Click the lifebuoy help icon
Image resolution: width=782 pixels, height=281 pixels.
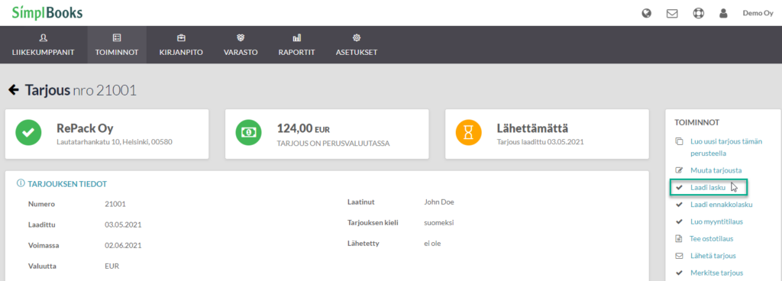[x=698, y=14]
